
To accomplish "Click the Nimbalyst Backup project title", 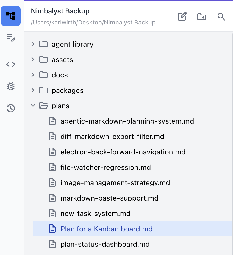I will click(60, 11).
